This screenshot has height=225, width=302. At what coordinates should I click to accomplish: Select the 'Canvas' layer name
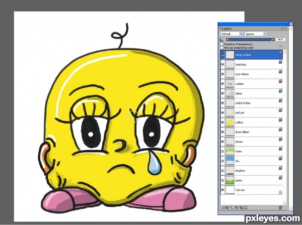[x=240, y=190]
